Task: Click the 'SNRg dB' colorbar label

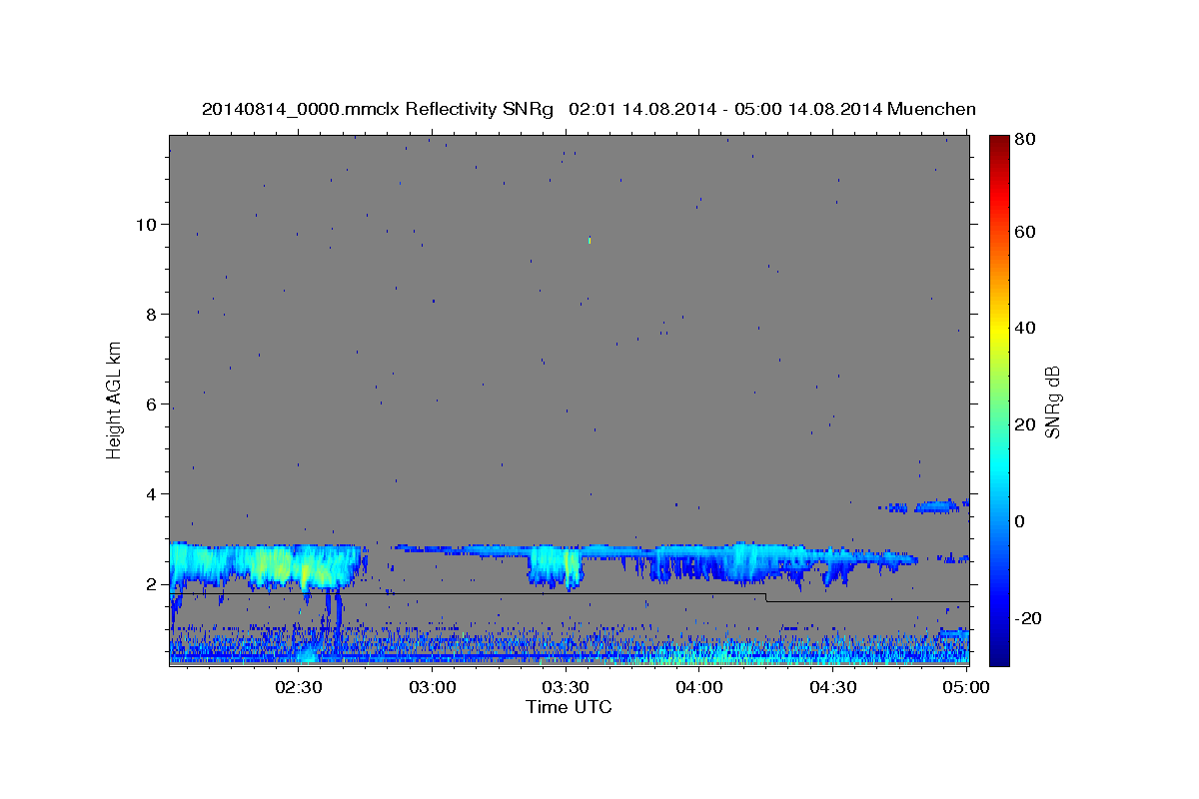Action: 1052,400
